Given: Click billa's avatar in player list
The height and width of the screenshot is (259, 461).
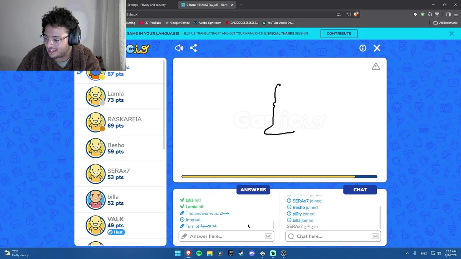Looking at the screenshot, I should [x=95, y=200].
